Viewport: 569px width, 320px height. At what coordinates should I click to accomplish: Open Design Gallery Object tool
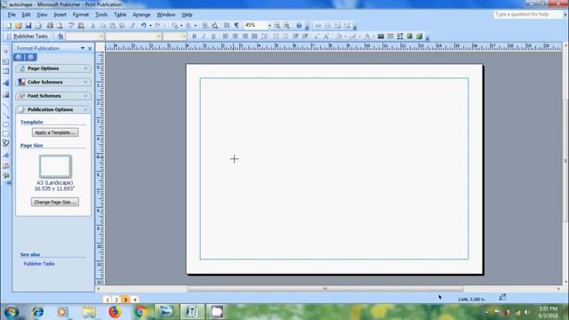point(6,166)
